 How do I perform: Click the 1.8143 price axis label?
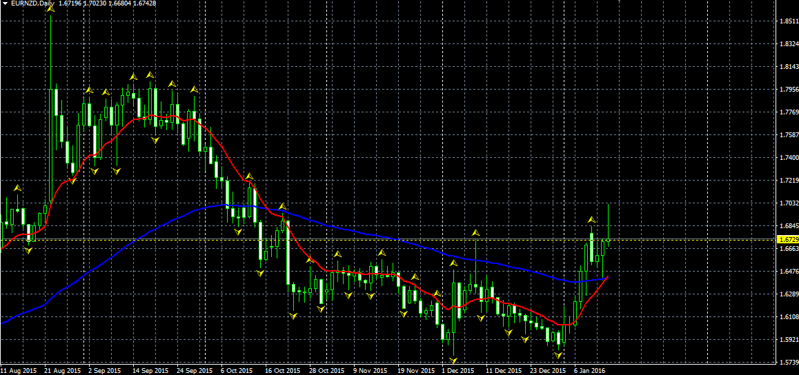[788, 67]
